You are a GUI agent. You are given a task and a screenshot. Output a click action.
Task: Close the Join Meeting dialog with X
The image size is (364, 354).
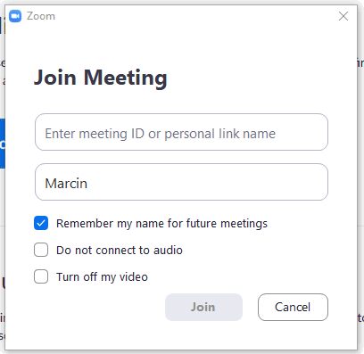[343, 16]
